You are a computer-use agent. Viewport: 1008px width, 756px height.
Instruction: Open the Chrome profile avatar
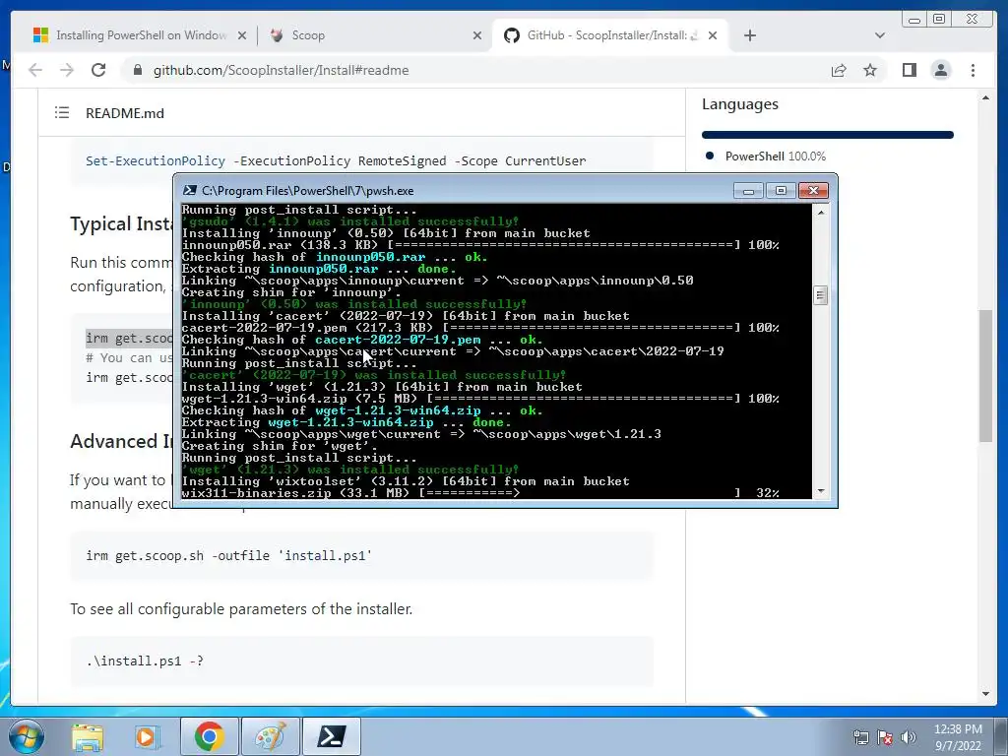[x=940, y=70]
